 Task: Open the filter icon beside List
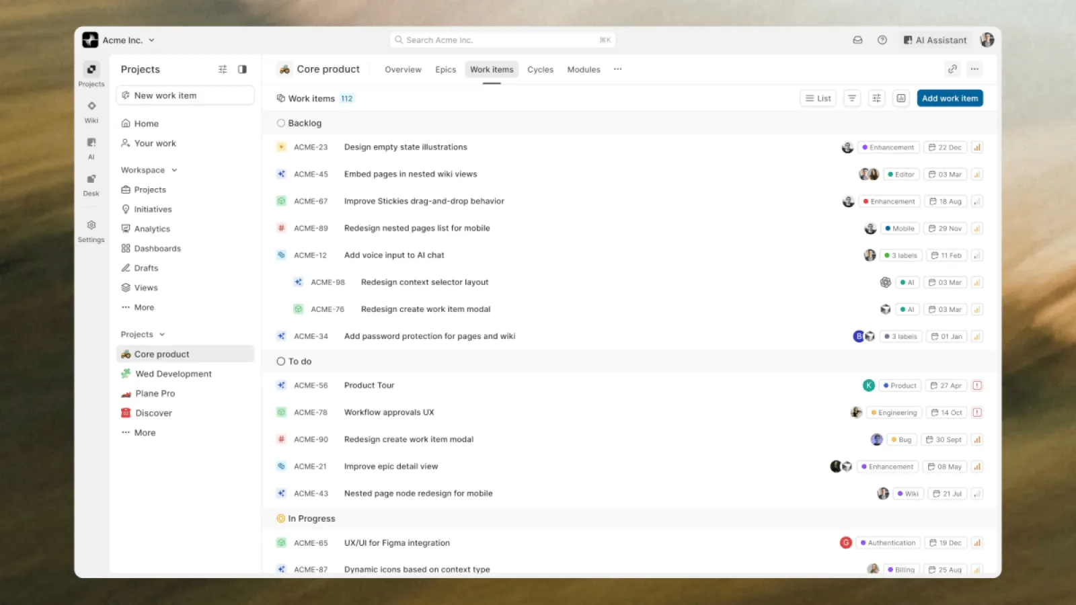pyautogui.click(x=852, y=98)
